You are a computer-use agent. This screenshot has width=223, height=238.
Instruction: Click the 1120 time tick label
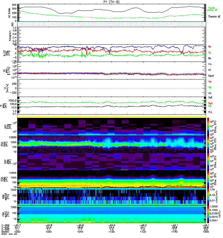point(143,232)
